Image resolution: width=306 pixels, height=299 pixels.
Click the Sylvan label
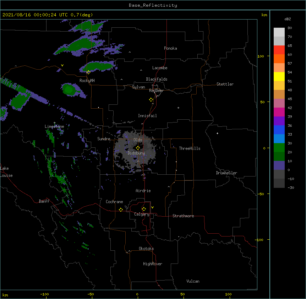point(138,87)
